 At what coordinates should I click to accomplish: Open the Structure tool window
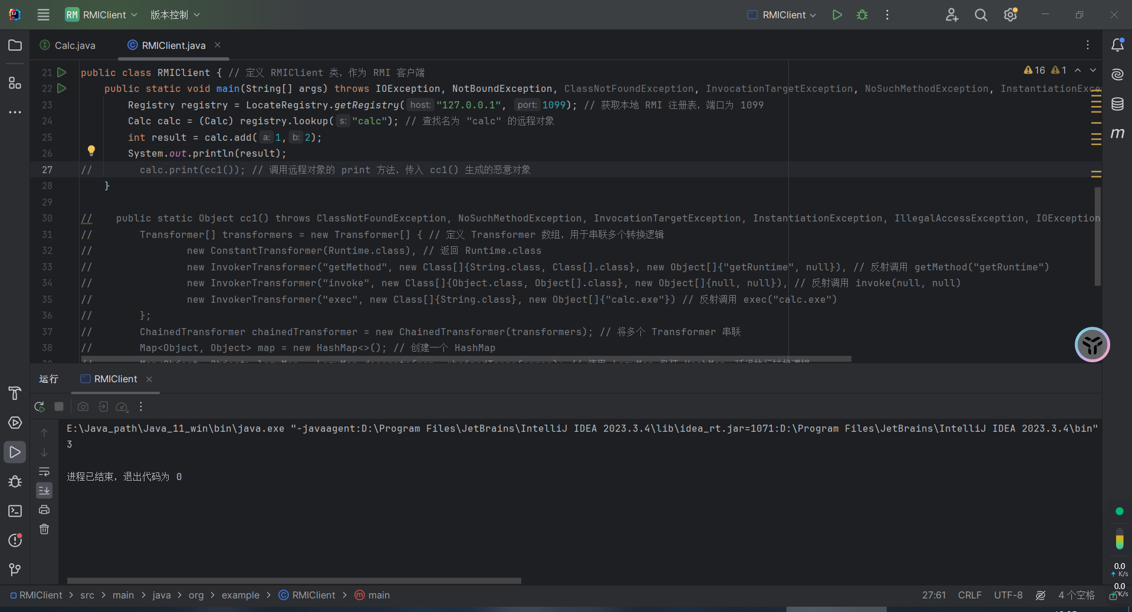point(15,83)
